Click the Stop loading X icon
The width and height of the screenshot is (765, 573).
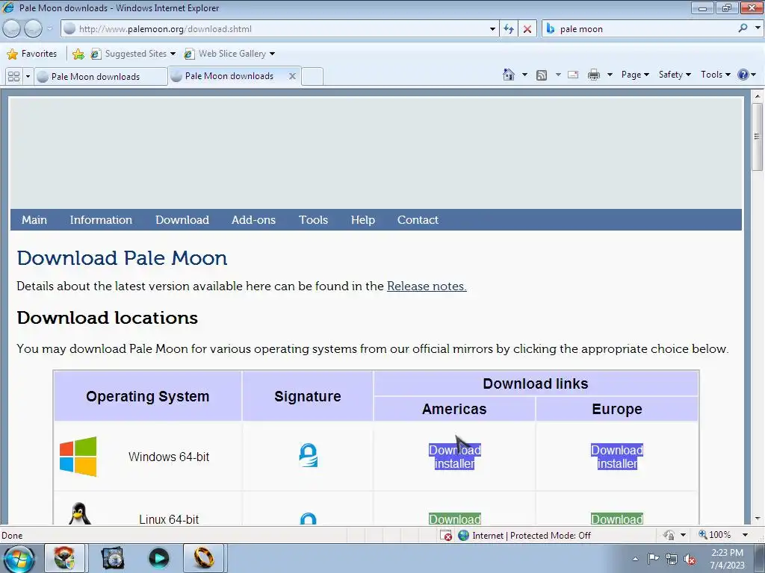pyautogui.click(x=527, y=29)
